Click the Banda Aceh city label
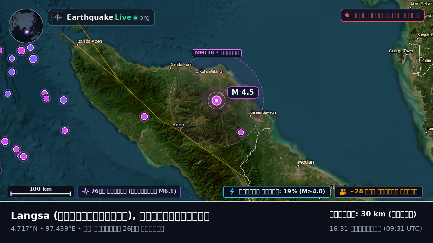Viewport: 433px width, 243px height. point(90,41)
